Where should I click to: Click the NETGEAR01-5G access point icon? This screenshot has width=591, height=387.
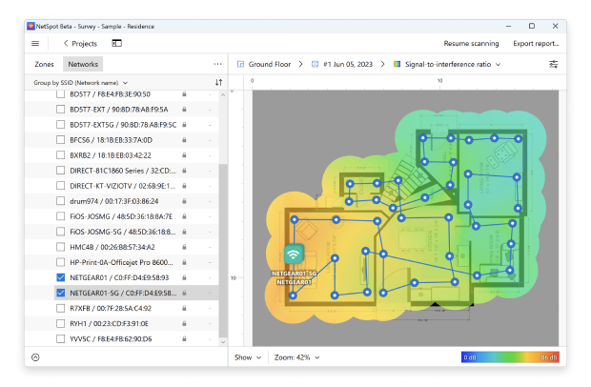coord(294,255)
